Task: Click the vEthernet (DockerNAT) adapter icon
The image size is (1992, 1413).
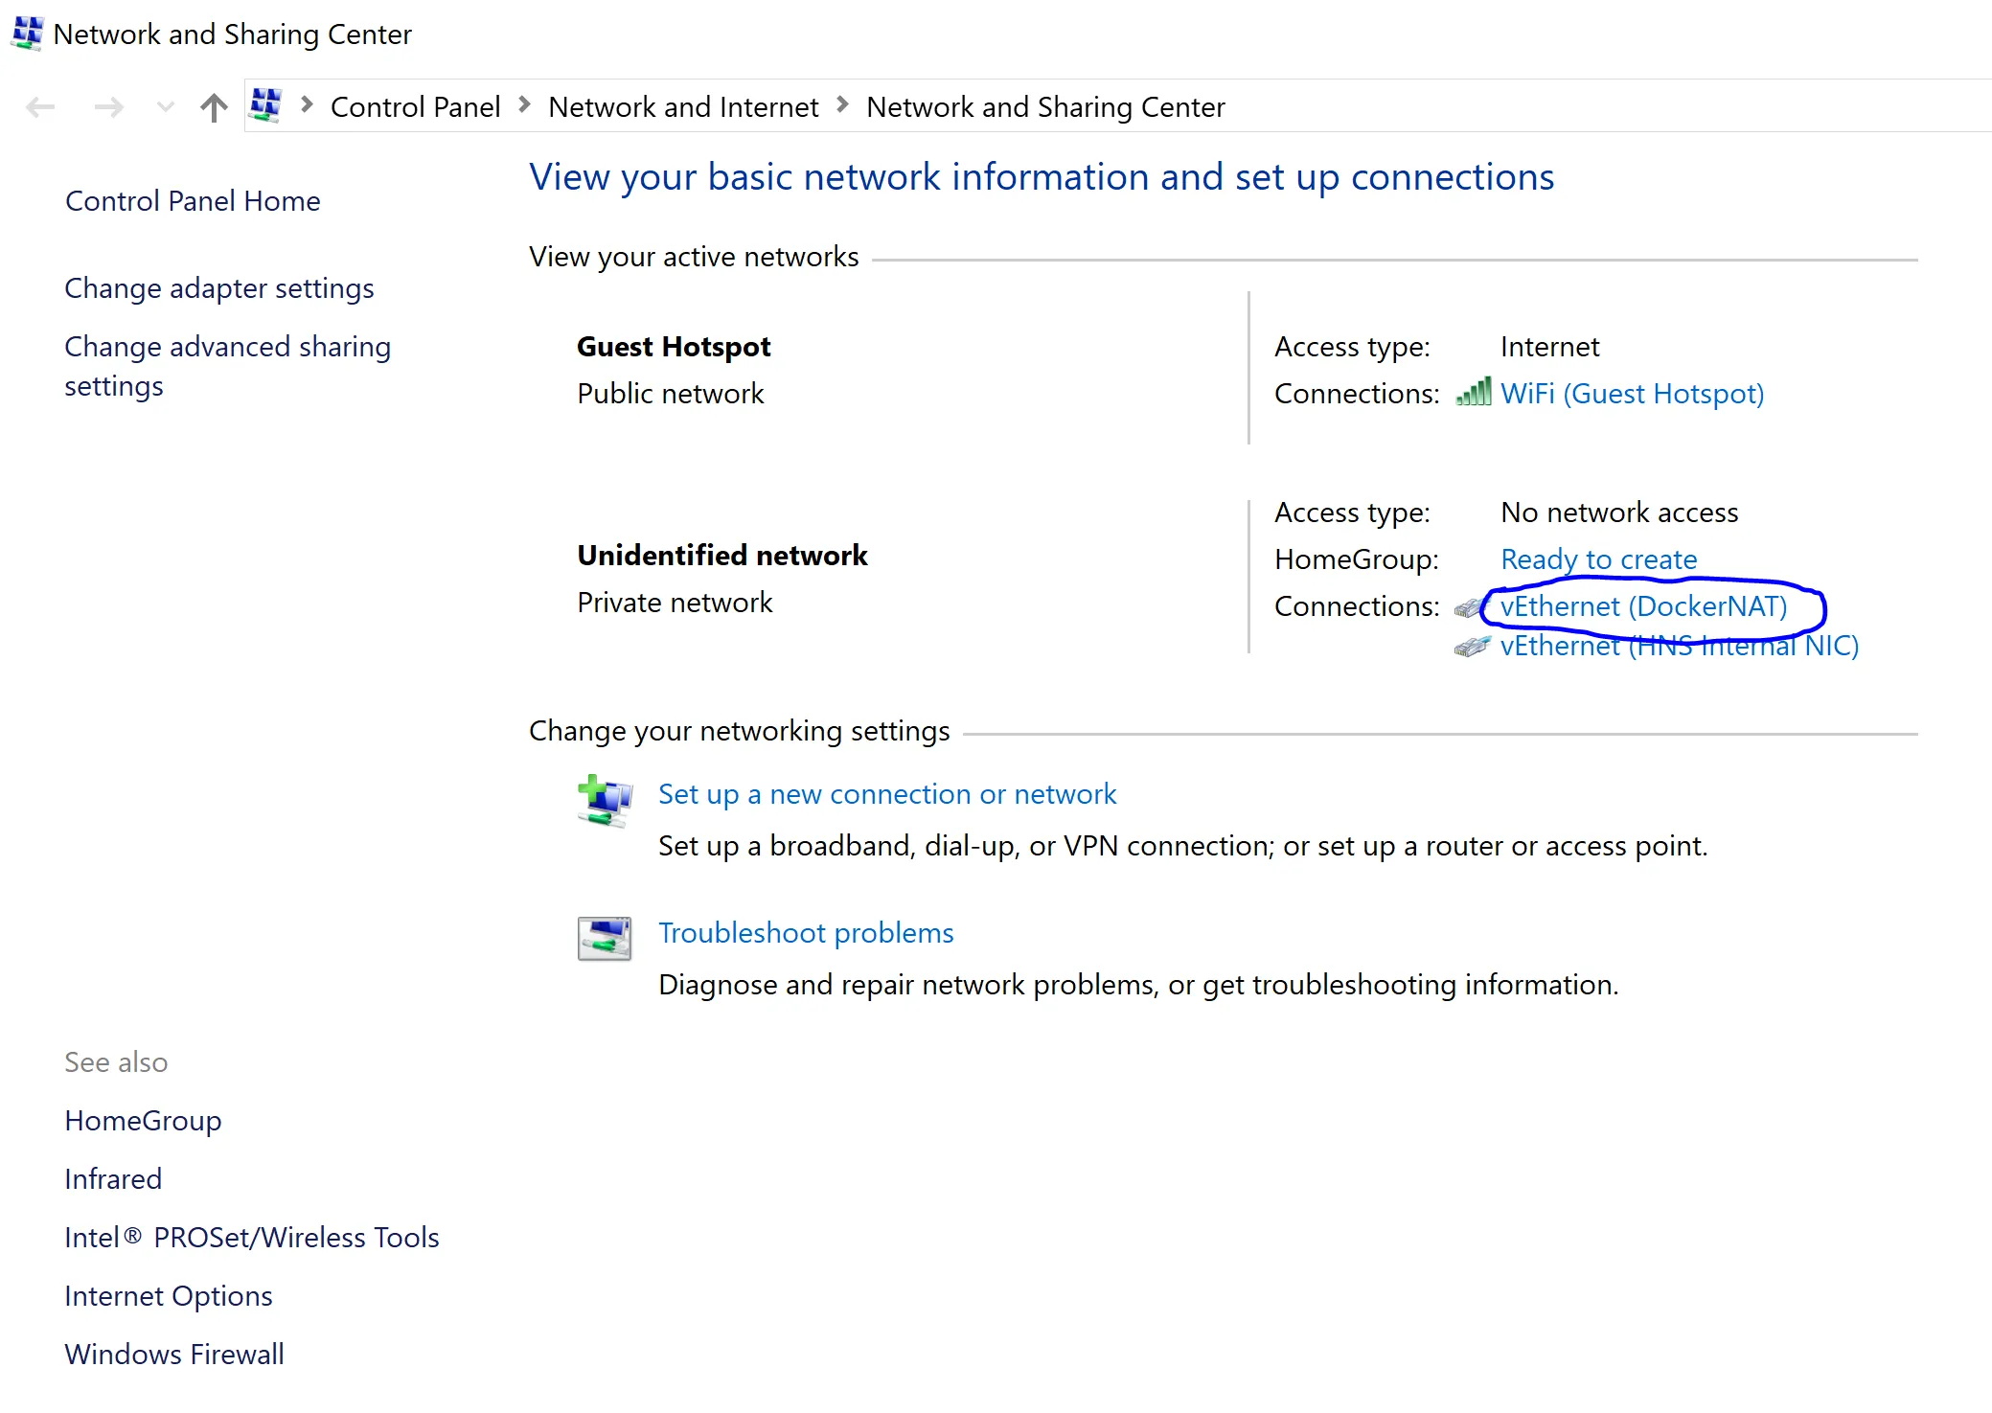Action: coord(1469,607)
